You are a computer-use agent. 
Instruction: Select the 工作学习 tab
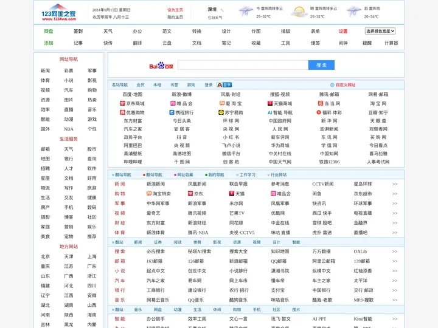248,175
